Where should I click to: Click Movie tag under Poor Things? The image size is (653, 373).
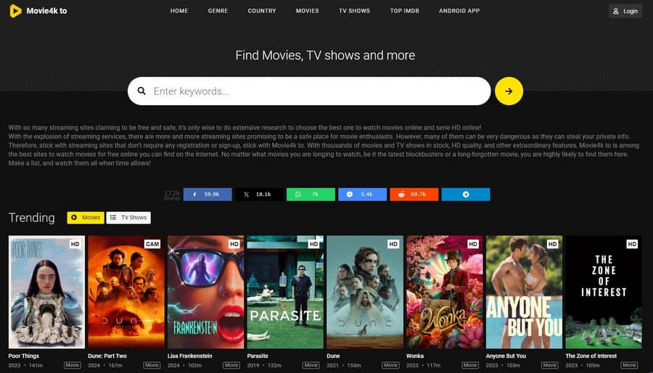click(x=72, y=365)
